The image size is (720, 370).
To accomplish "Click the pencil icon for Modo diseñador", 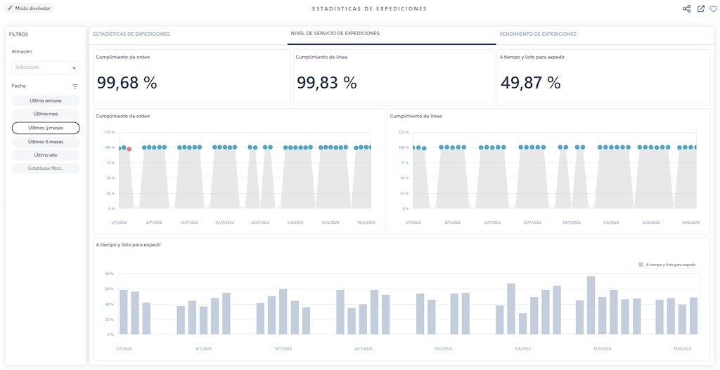I will (x=10, y=8).
